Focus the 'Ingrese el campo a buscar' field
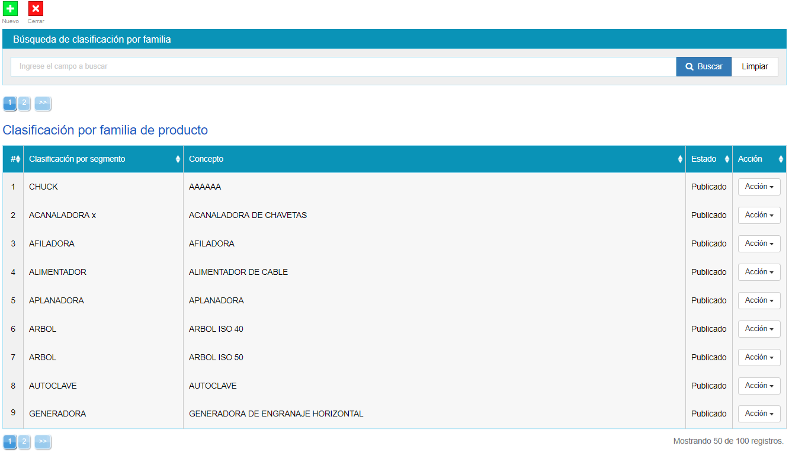The height and width of the screenshot is (452, 789). pyautogui.click(x=344, y=67)
